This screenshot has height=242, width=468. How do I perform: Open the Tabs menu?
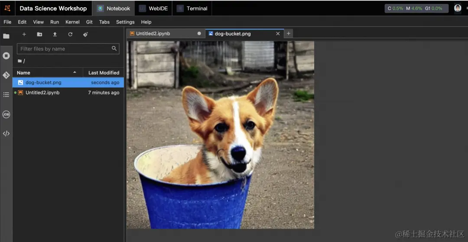point(104,22)
